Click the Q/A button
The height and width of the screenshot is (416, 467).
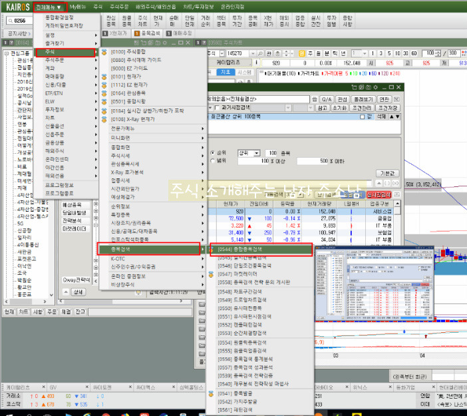pos(327,99)
